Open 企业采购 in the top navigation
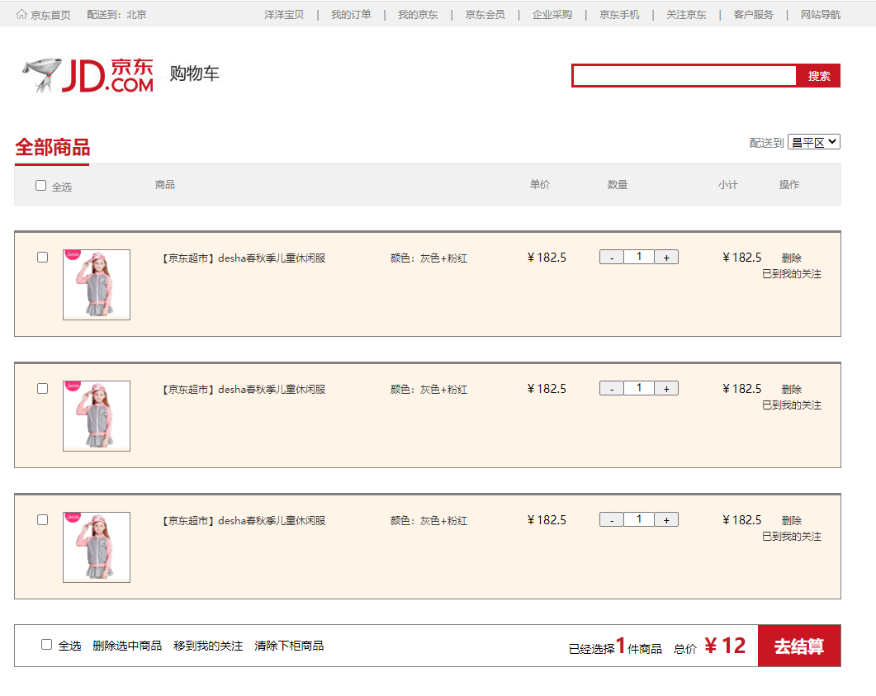 [552, 15]
